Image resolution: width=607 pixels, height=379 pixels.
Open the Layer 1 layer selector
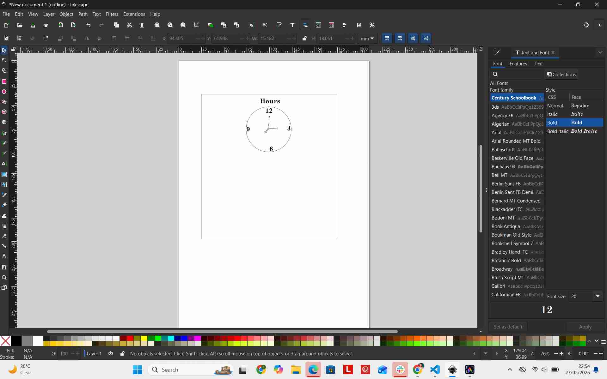point(94,353)
